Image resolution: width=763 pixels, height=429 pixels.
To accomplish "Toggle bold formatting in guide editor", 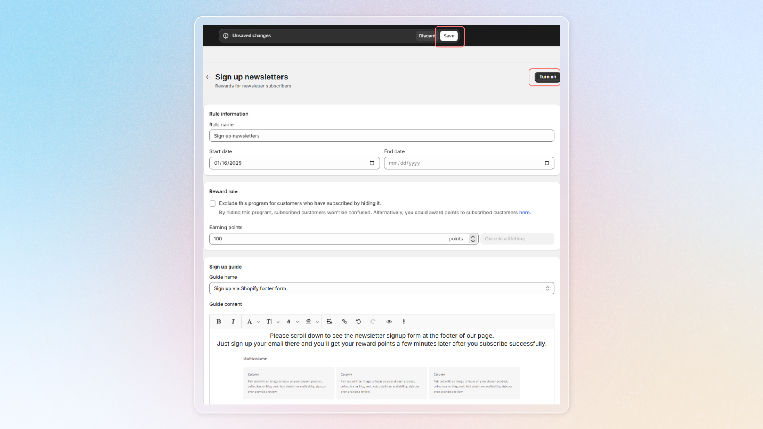I will tap(219, 322).
